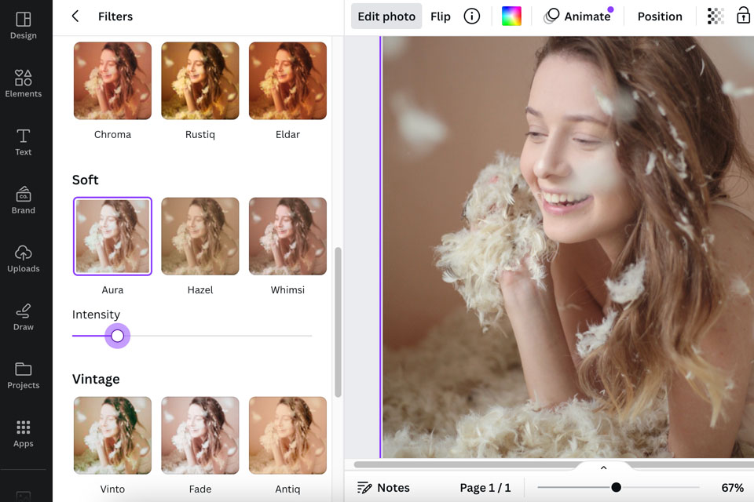754x502 pixels.
Task: Go back from Filters panel
Action: pyautogui.click(x=75, y=16)
